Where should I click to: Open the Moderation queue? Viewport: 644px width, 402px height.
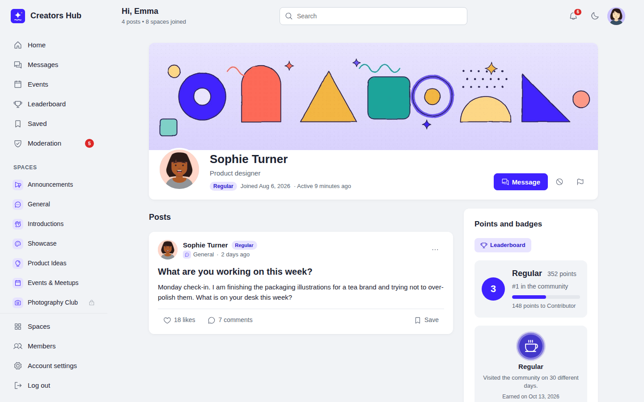54,143
